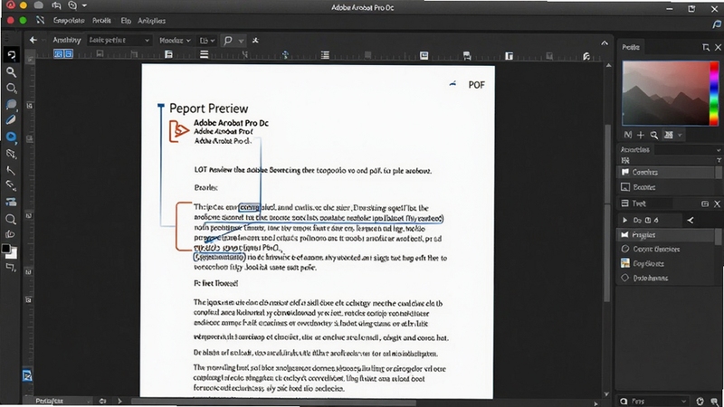The image size is (724, 407).
Task: Select the circle icon item in right panel
Action: click(x=665, y=250)
